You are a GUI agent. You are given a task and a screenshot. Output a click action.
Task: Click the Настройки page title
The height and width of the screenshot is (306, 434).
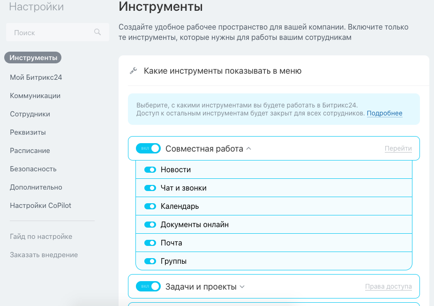[x=36, y=7]
